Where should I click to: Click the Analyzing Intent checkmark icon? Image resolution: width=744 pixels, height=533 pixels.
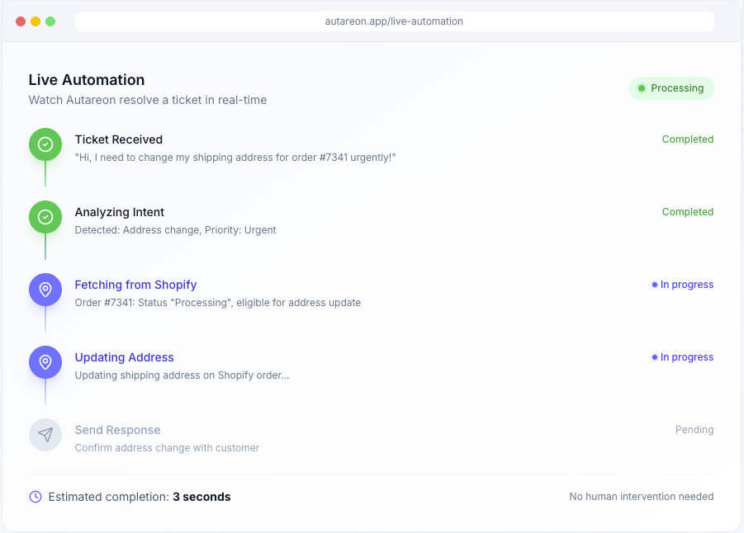coord(45,216)
